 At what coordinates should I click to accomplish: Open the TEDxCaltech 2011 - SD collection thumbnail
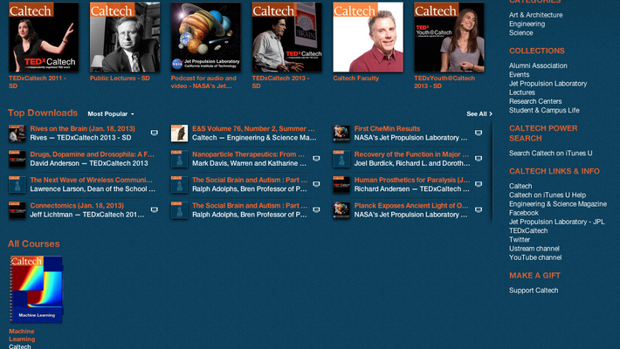(44, 37)
